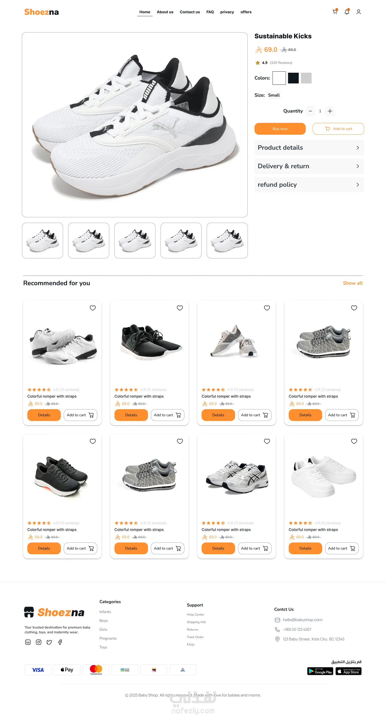
Task: Visit the LinkedIn page from footer
Action: [x=28, y=642]
